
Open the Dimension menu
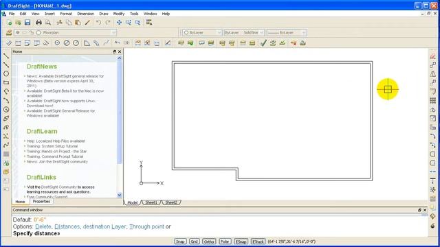point(85,14)
